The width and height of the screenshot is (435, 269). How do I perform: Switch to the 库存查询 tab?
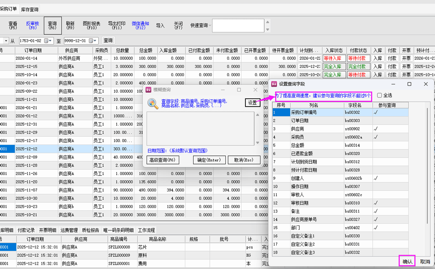30,9
